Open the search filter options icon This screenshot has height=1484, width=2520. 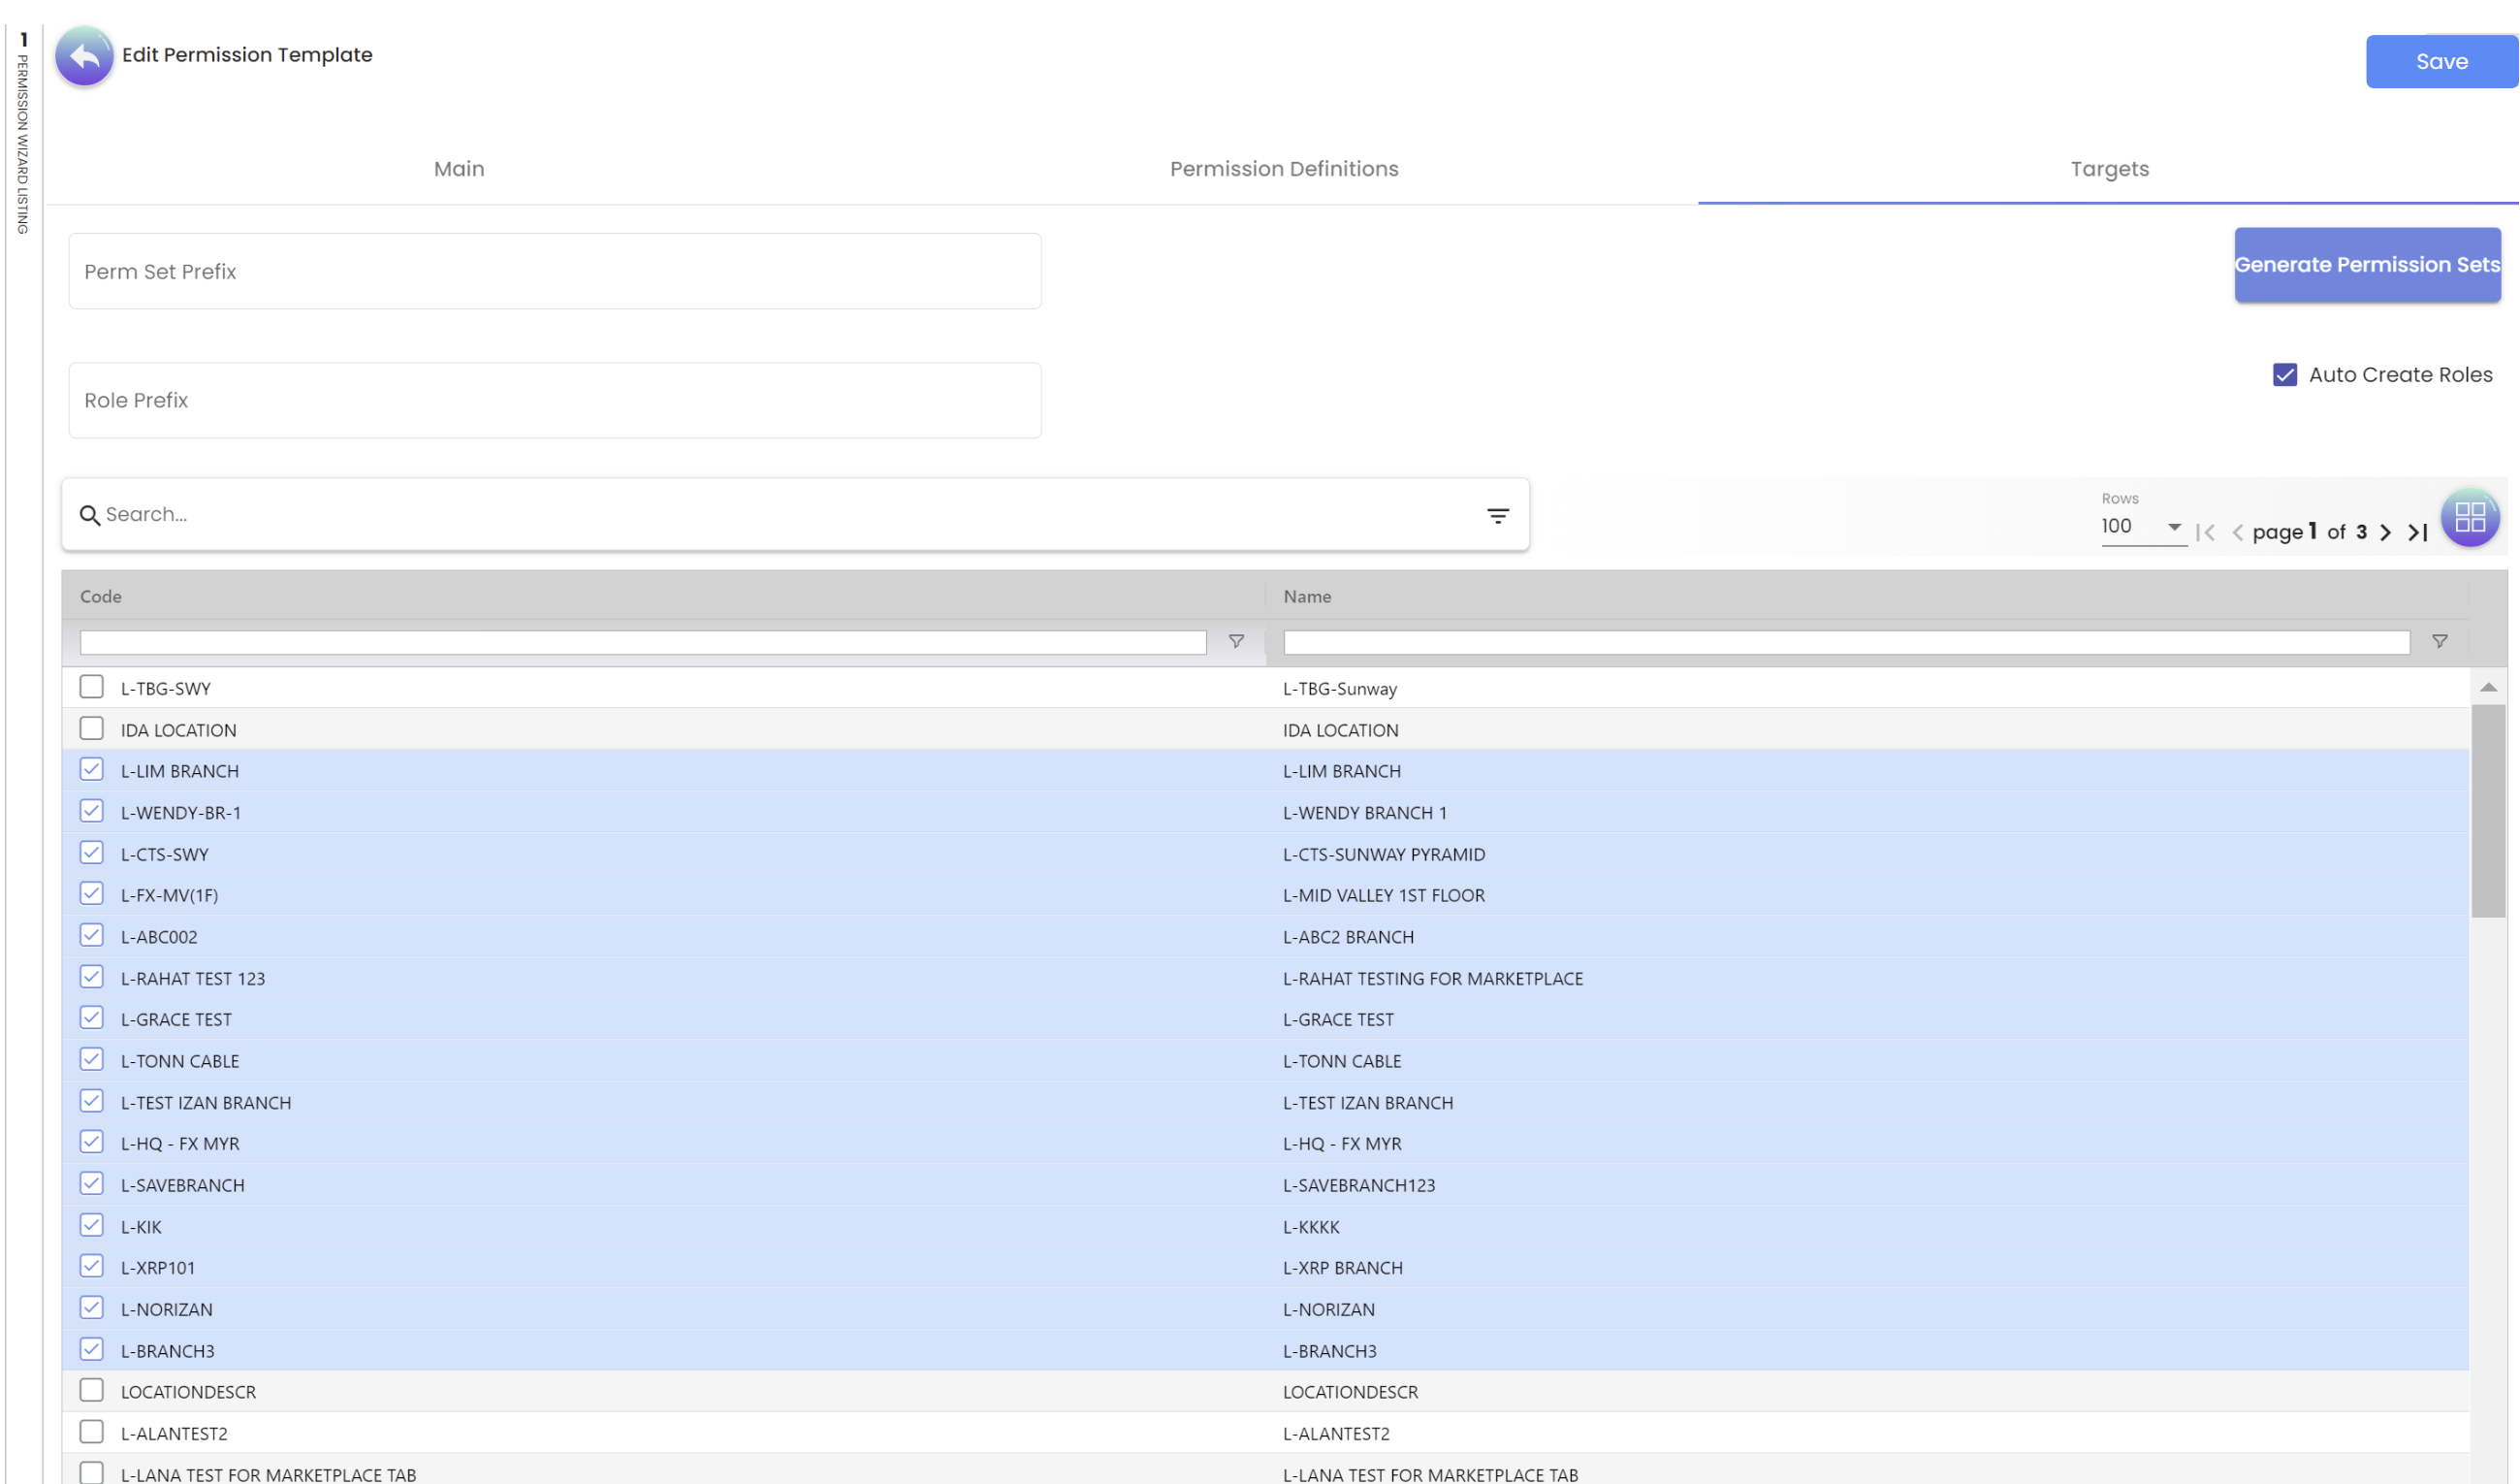click(x=1497, y=515)
